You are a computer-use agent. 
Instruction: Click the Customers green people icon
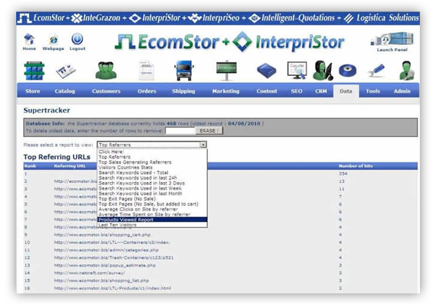tap(105, 71)
